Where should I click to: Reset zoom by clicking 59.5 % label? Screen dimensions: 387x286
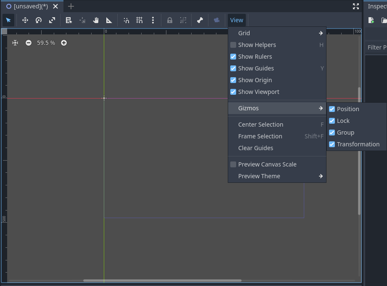pos(46,42)
